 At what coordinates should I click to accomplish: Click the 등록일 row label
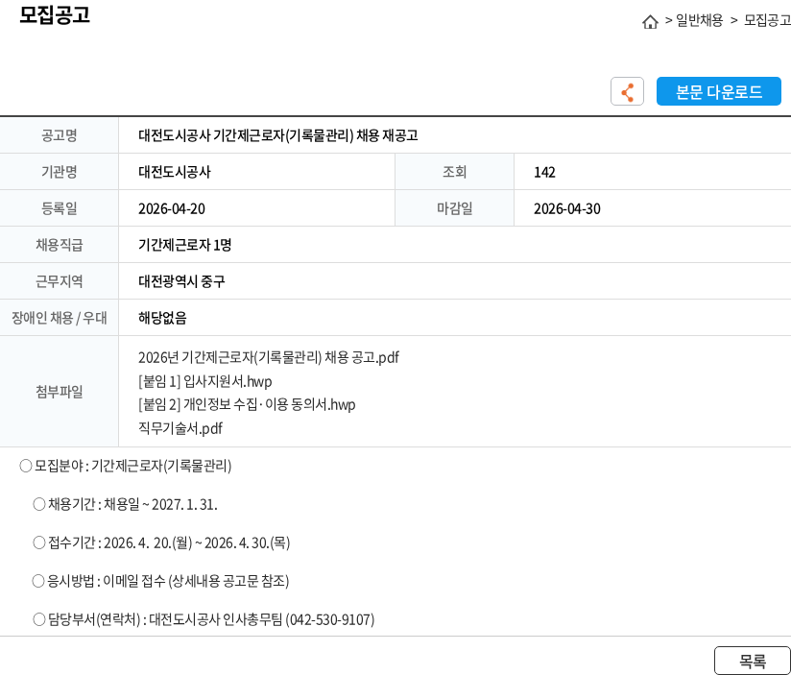[x=59, y=208]
